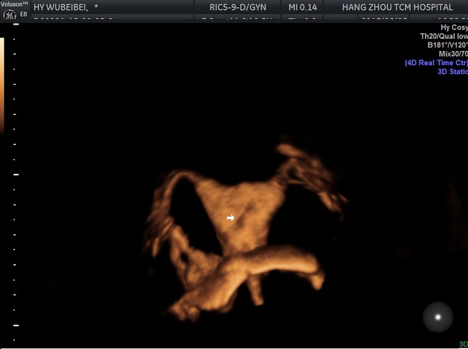Click the E8 model label
468x349 pixels.
click(23, 15)
